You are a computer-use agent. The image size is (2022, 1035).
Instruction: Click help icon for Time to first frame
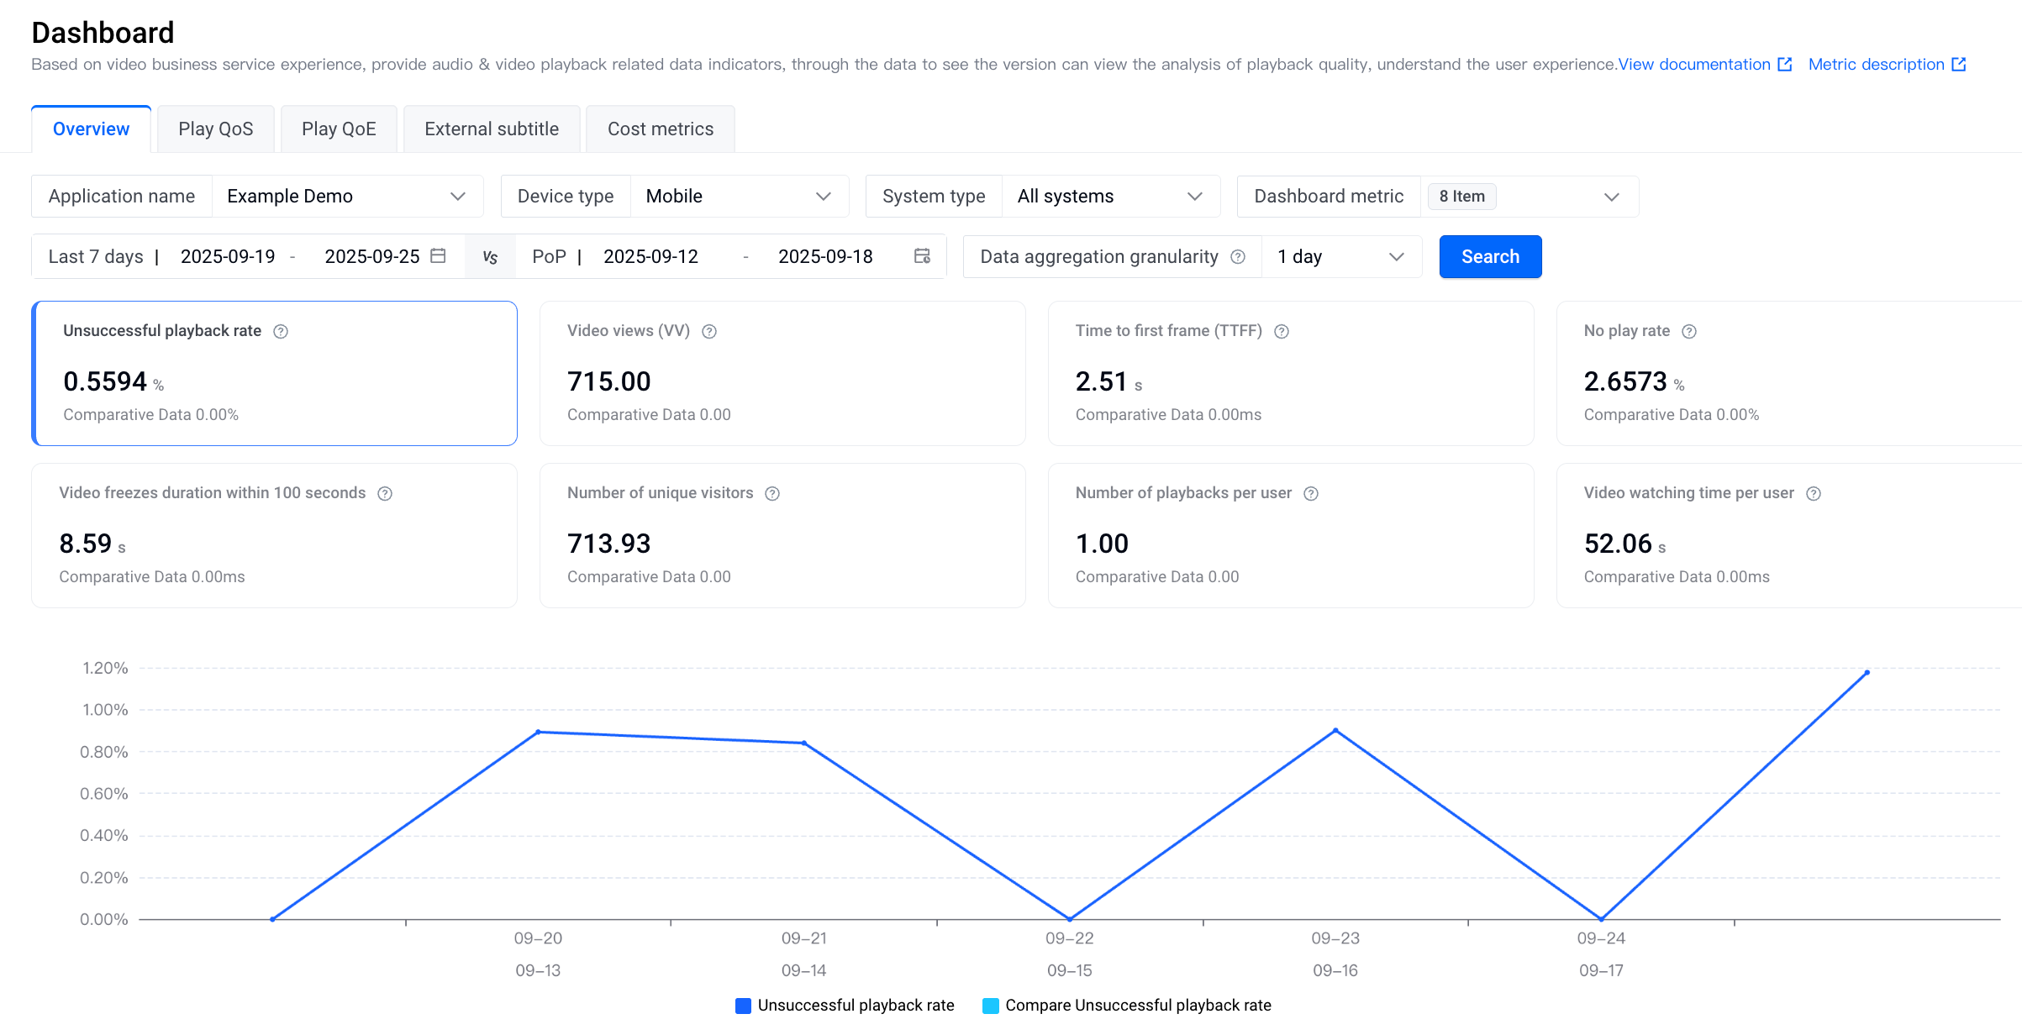[x=1282, y=332]
